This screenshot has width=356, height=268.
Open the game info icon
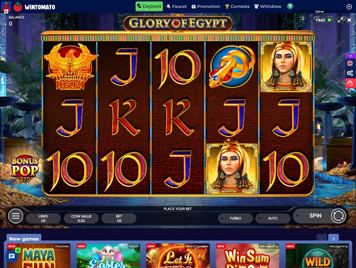coord(303,18)
